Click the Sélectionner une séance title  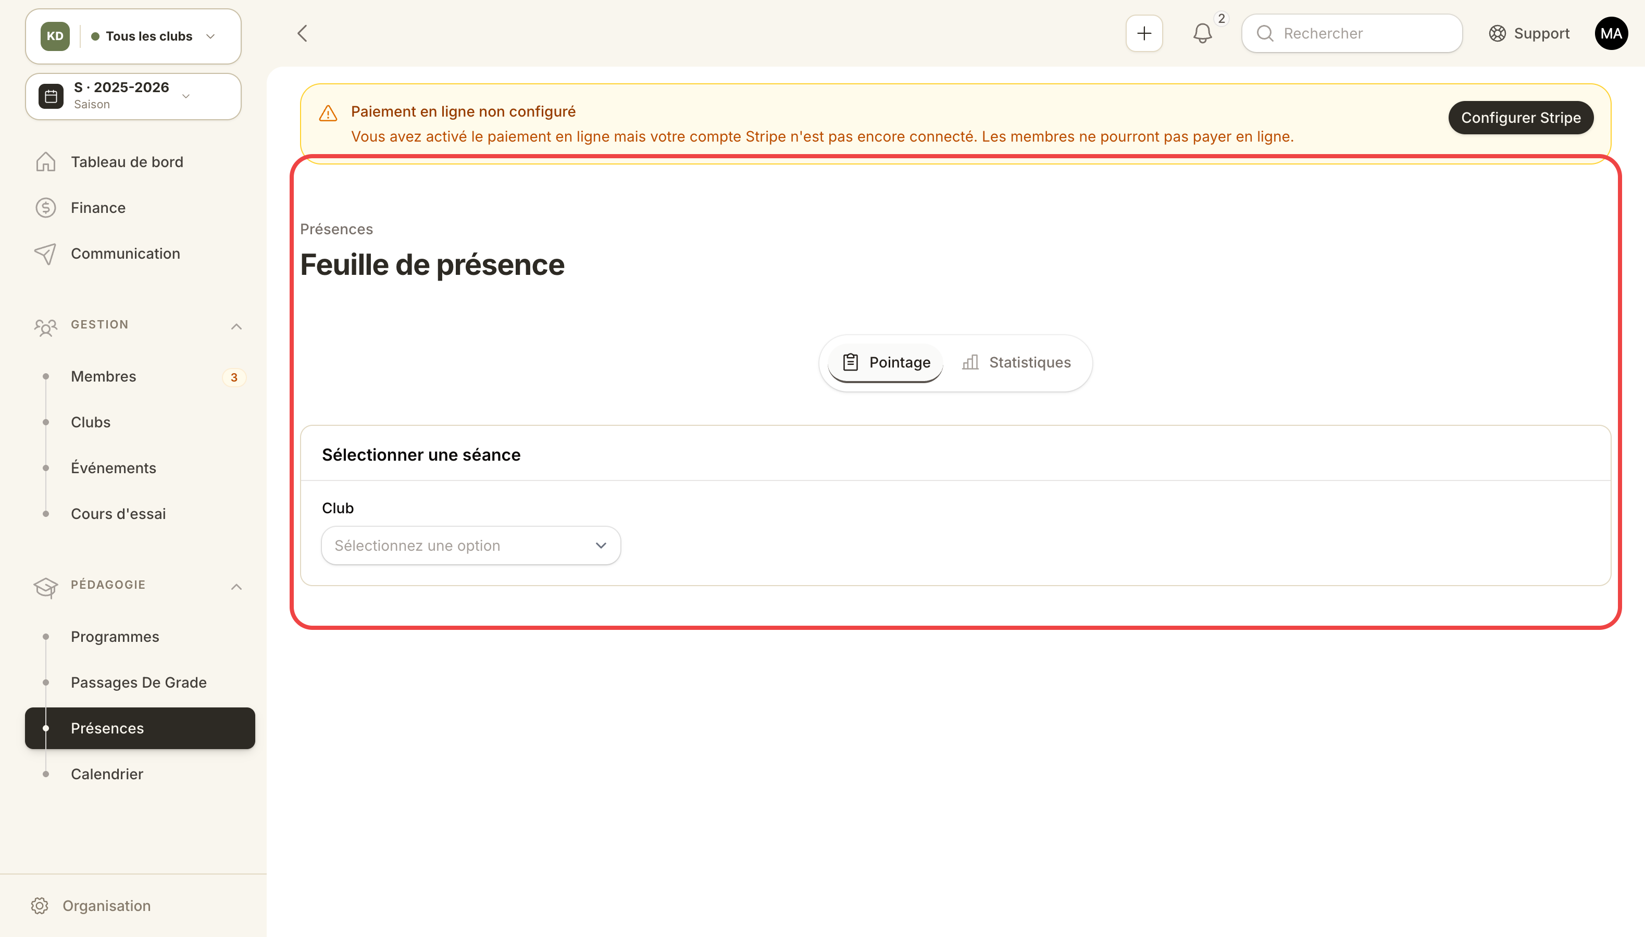[421, 455]
